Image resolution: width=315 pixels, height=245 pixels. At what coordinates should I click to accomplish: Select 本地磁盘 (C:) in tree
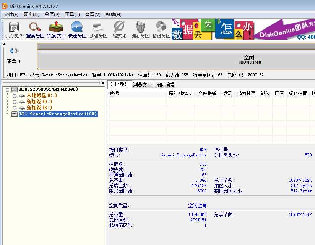coord(42,96)
